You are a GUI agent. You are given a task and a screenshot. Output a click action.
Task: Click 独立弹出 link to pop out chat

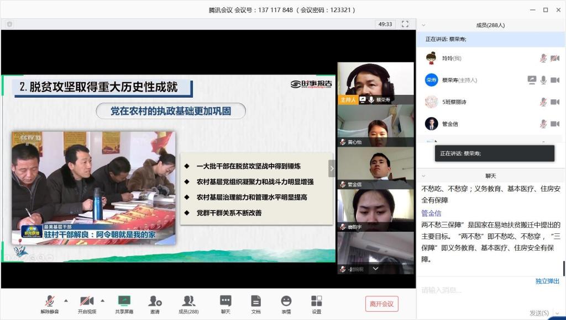tap(547, 281)
